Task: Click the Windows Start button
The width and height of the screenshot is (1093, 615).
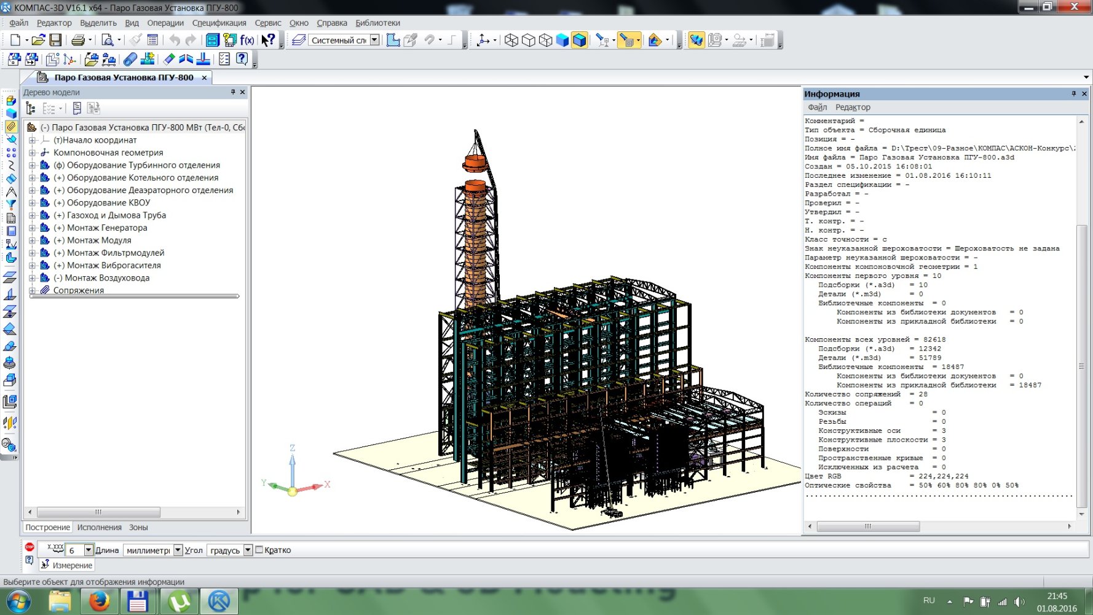Action: pyautogui.click(x=18, y=601)
